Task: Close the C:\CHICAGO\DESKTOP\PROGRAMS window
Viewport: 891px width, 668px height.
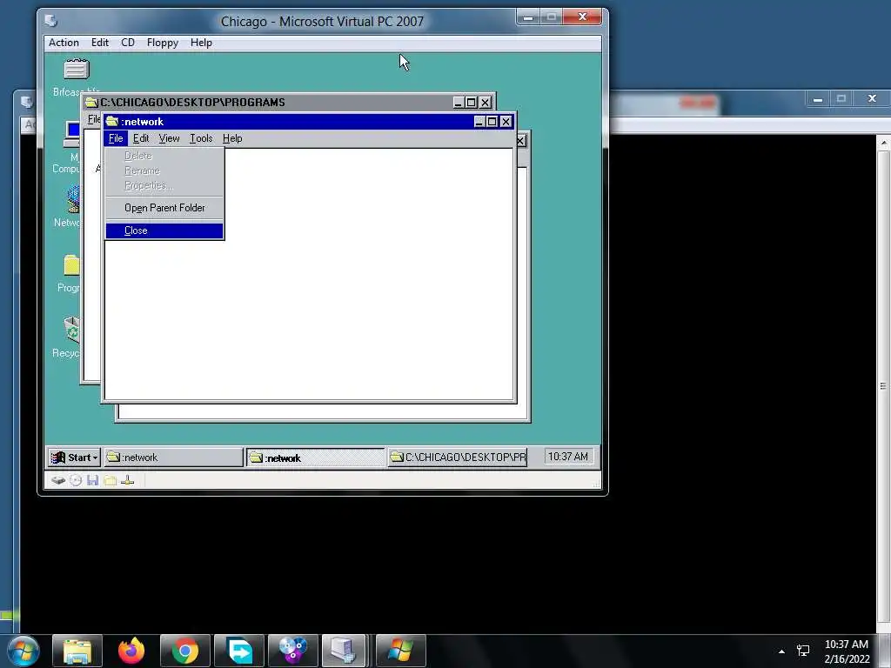Action: point(485,103)
